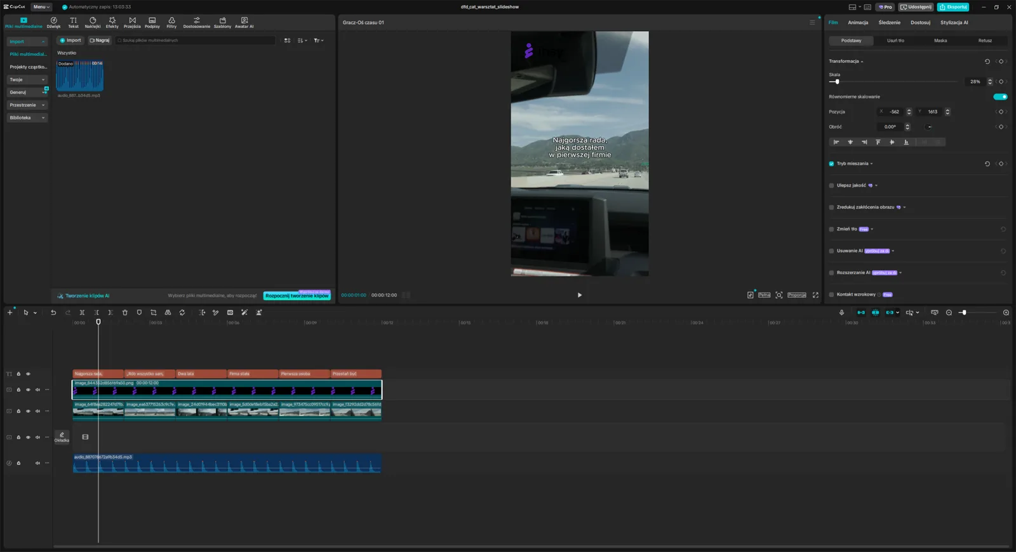Switch to the Animacja tab
The height and width of the screenshot is (552, 1016).
pos(858,23)
